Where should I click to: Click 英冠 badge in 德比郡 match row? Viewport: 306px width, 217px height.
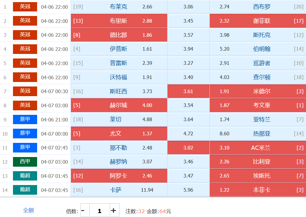tap(25, 35)
